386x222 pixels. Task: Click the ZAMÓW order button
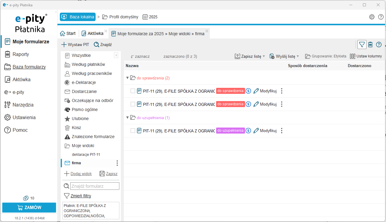coord(29,208)
